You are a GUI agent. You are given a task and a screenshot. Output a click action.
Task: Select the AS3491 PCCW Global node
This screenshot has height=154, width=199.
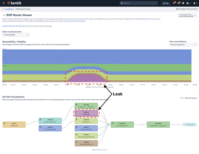[x=50, y=128]
